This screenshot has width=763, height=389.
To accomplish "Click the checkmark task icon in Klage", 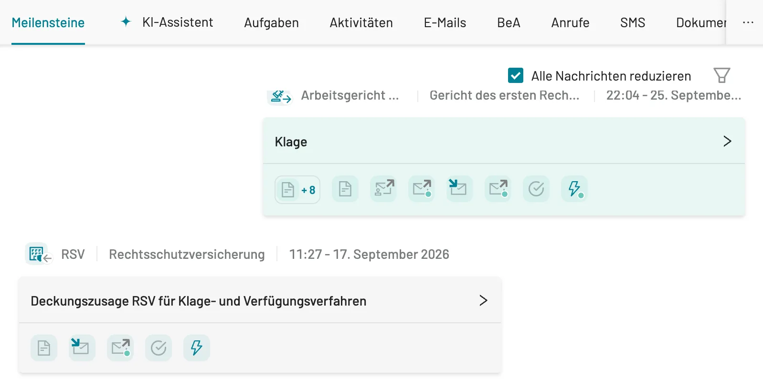I will pos(536,189).
